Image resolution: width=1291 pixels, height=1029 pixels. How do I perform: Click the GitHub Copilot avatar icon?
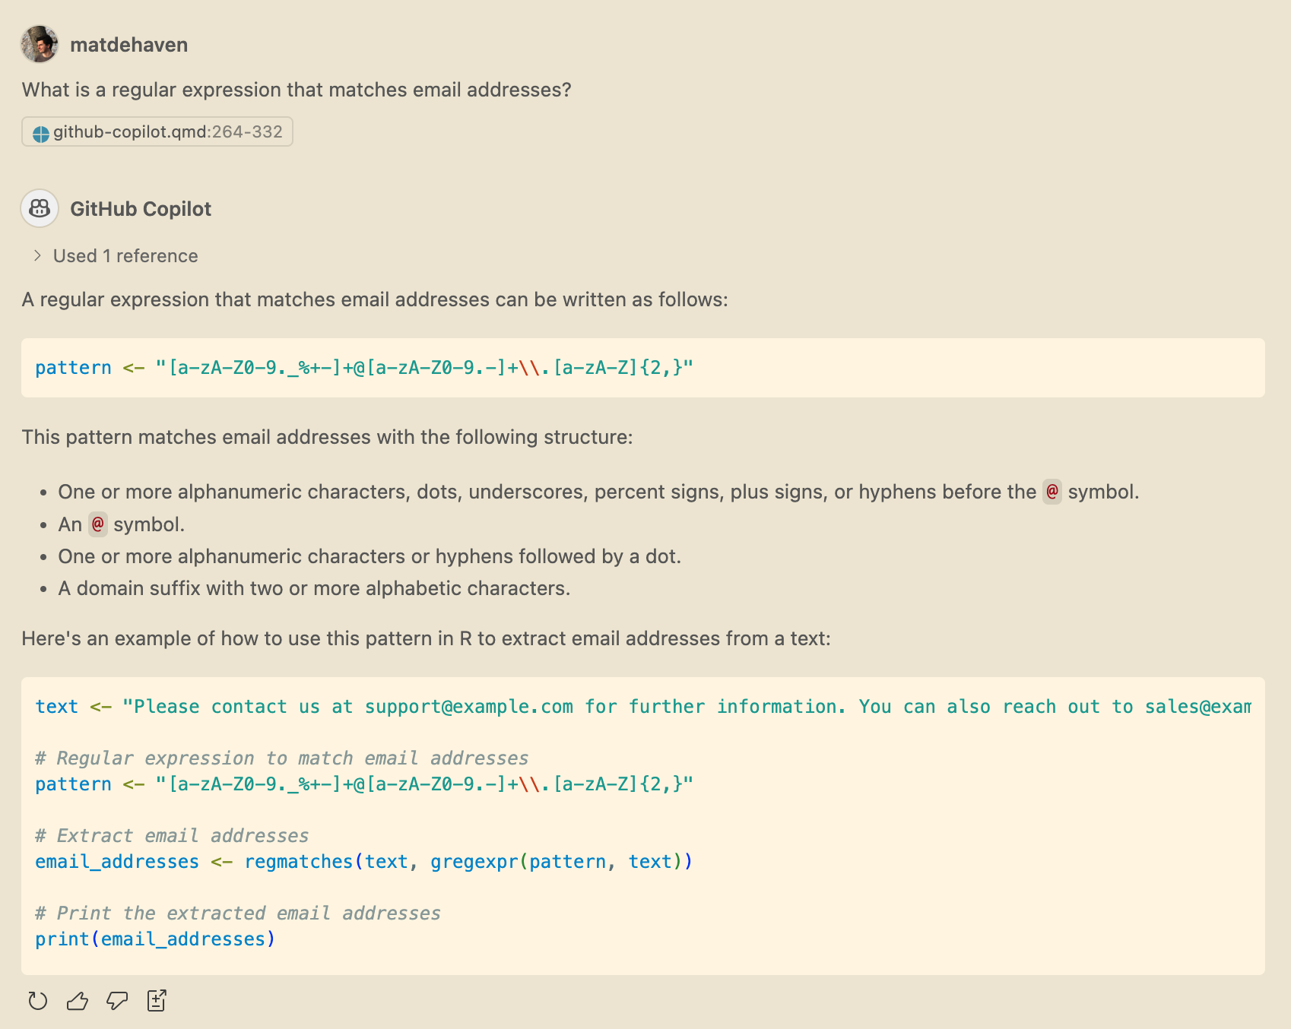pos(40,208)
